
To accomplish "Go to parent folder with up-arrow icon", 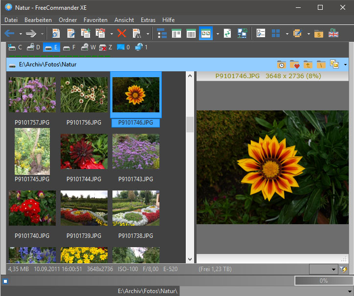I will 308,64.
